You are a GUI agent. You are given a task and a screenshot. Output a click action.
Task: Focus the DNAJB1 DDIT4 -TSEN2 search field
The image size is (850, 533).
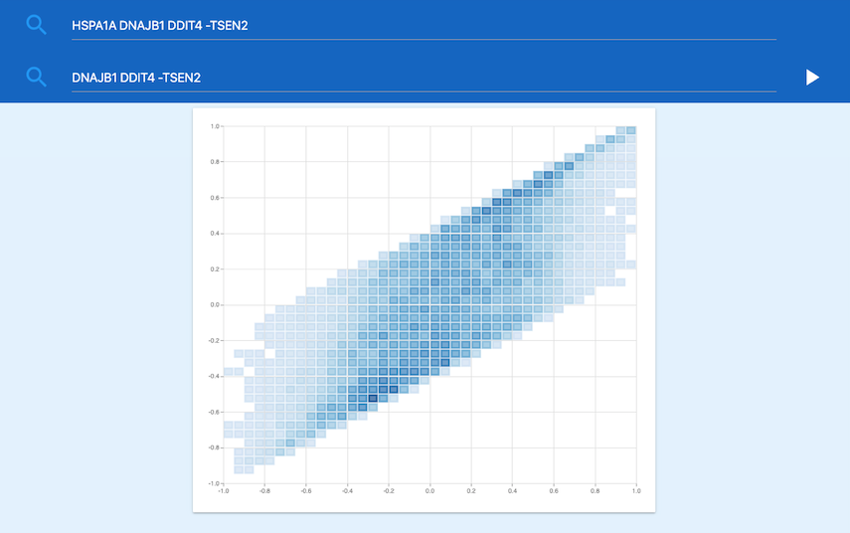(424, 78)
